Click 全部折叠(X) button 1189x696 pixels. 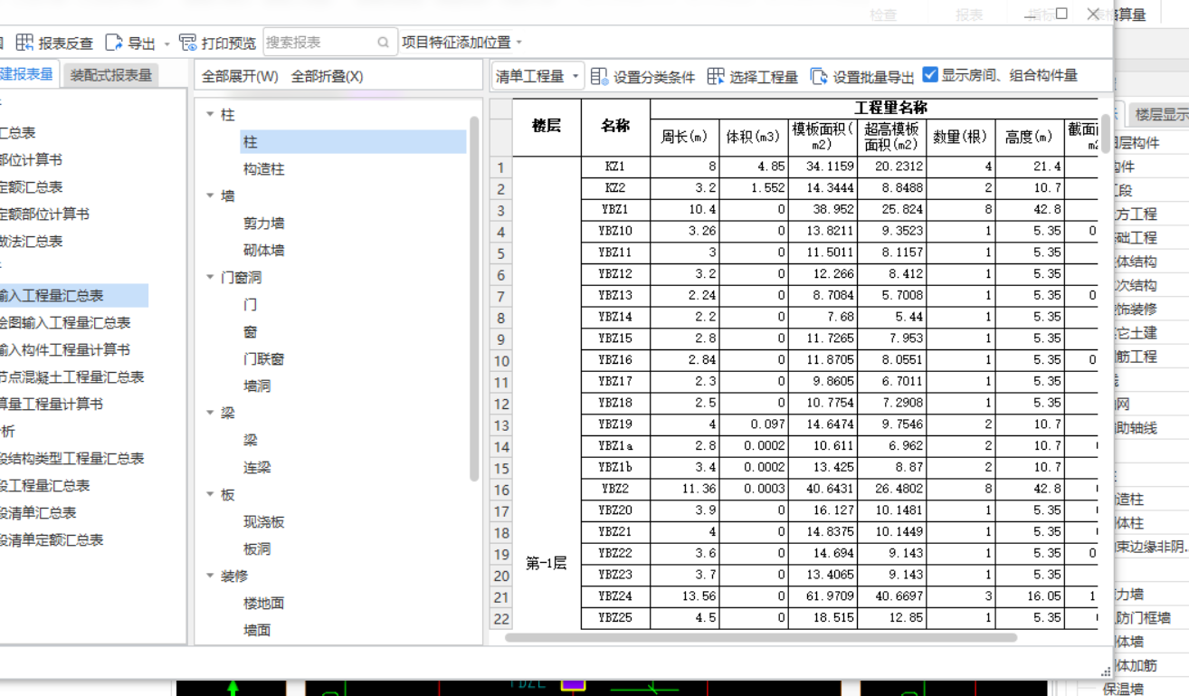tap(327, 77)
